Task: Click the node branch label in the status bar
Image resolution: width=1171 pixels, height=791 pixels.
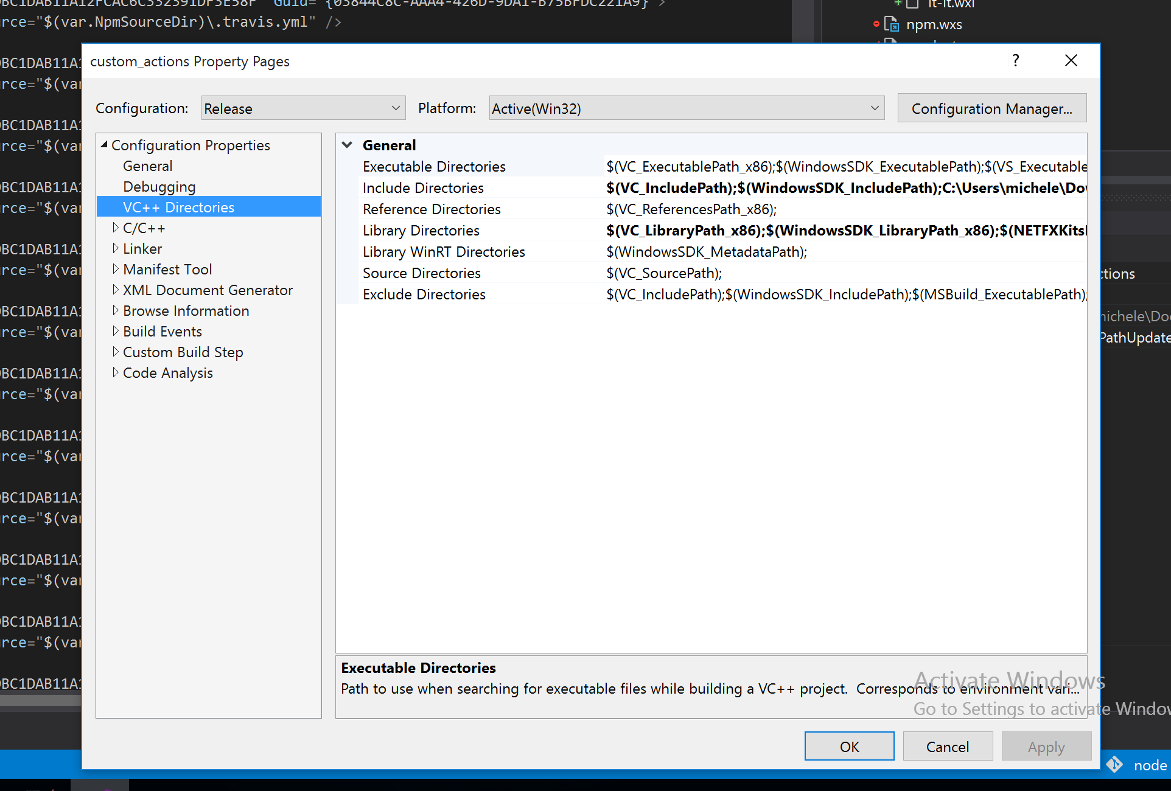Action: pyautogui.click(x=1150, y=765)
